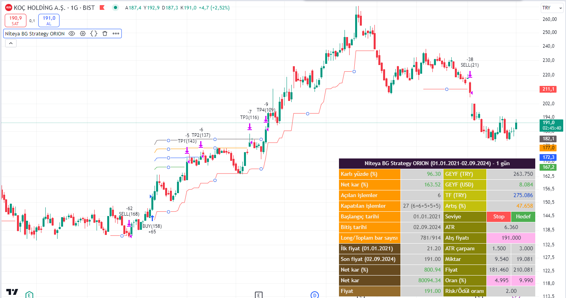Viewport: 566px width, 298px height.
Task: Click the SELL(21) signal arrow on chart
Action: click(x=470, y=74)
